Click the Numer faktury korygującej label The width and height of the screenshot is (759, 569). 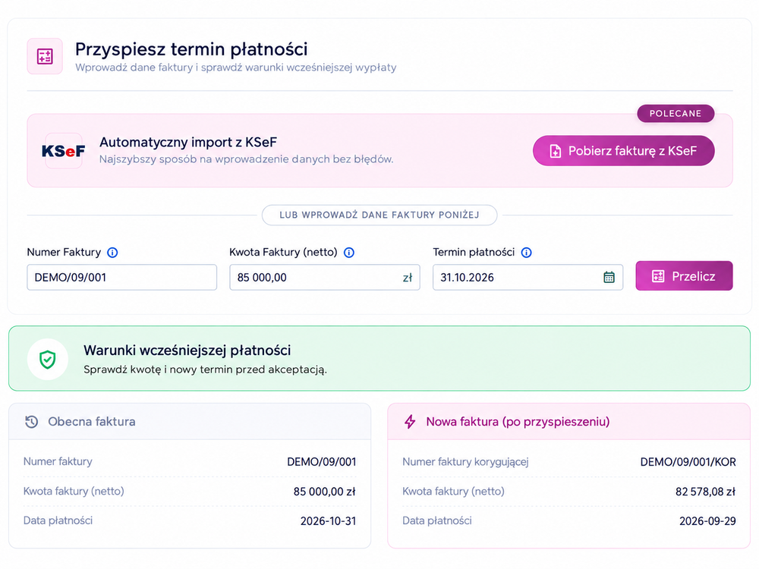coord(465,462)
